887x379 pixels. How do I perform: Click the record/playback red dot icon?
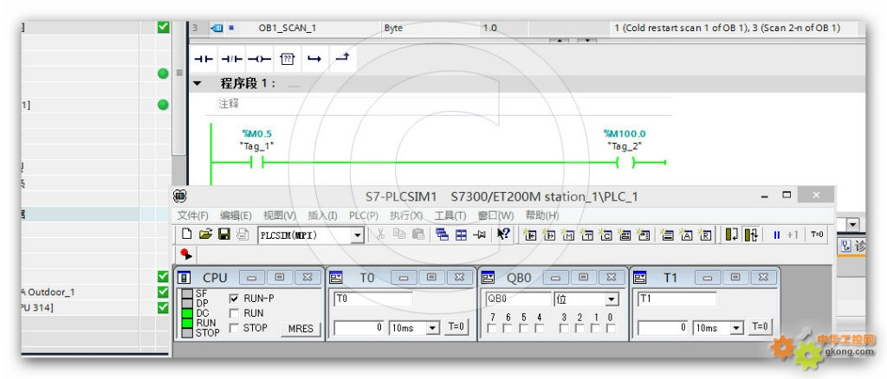[185, 254]
